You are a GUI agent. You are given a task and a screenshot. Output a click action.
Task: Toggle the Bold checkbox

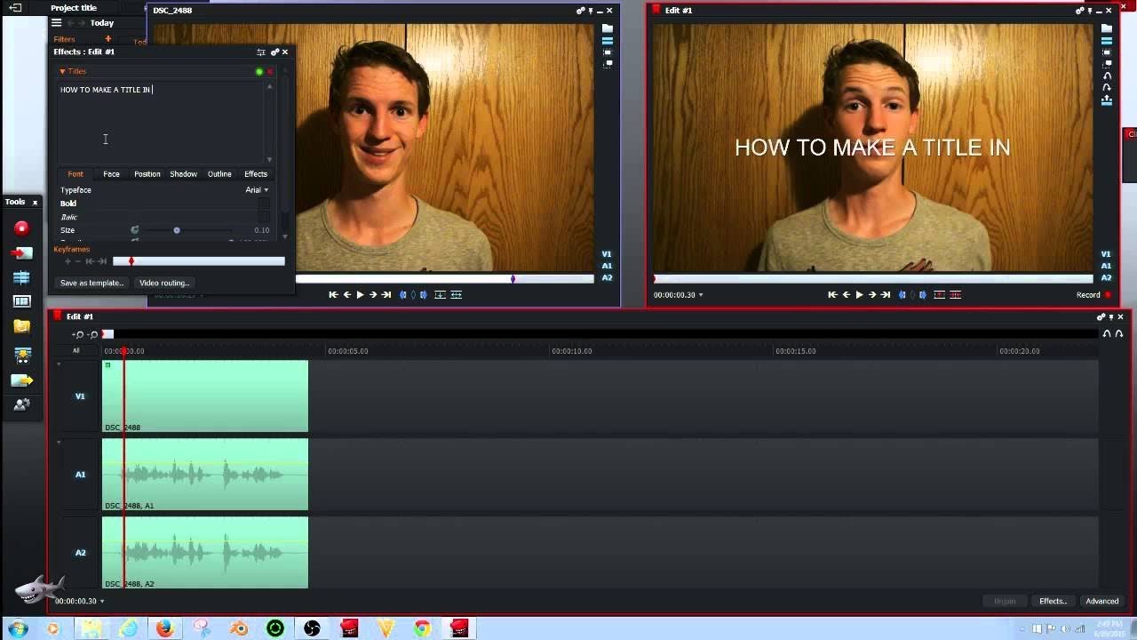coord(264,204)
